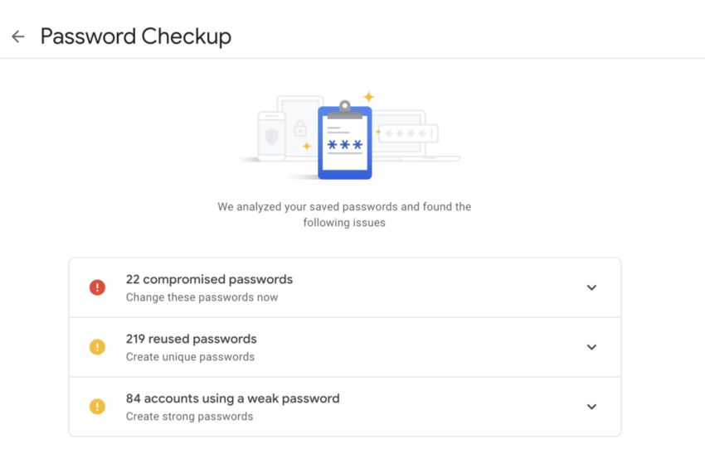Viewport: 705px width, 463px height.
Task: Click 'Change these passwords now' text
Action: tap(202, 297)
